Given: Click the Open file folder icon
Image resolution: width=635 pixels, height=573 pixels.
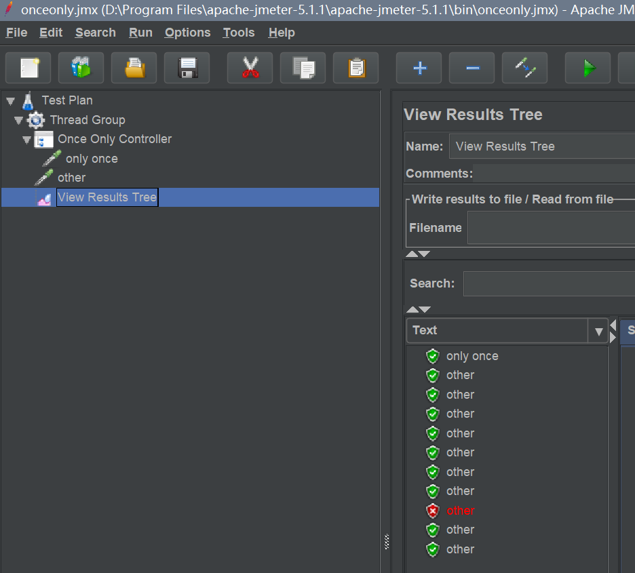Looking at the screenshot, I should 134,68.
